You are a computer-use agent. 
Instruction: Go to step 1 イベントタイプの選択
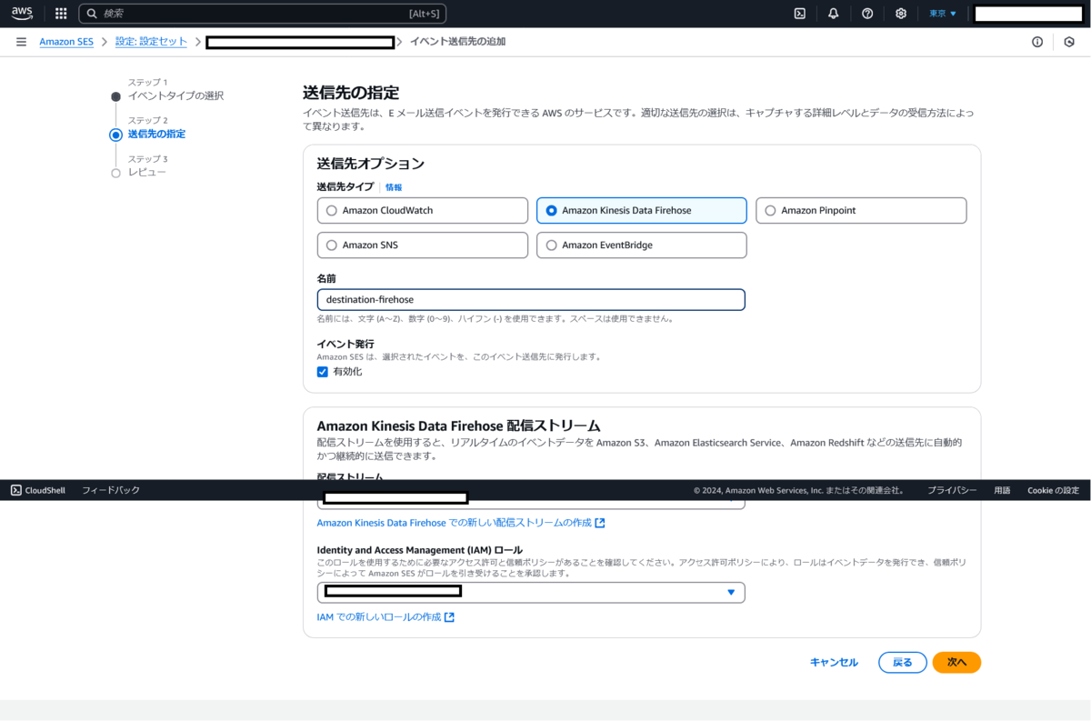coord(175,95)
